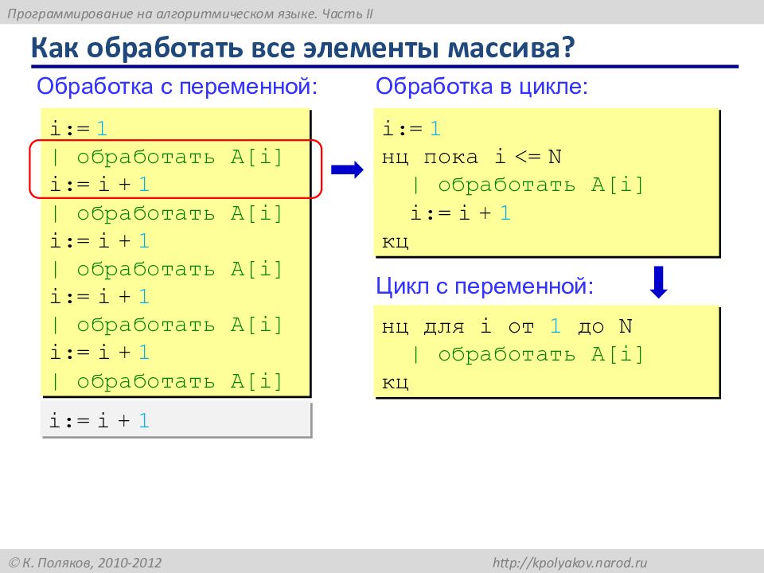Click the last "обработать A[i]" in the left yellow box
The image size is (764, 573).
[x=180, y=381]
